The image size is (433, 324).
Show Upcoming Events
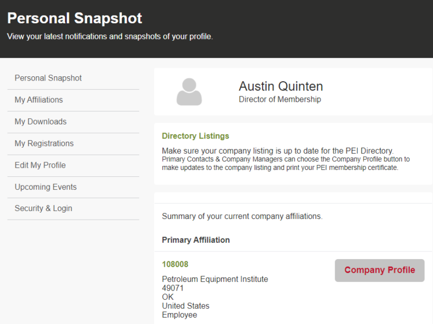point(45,187)
